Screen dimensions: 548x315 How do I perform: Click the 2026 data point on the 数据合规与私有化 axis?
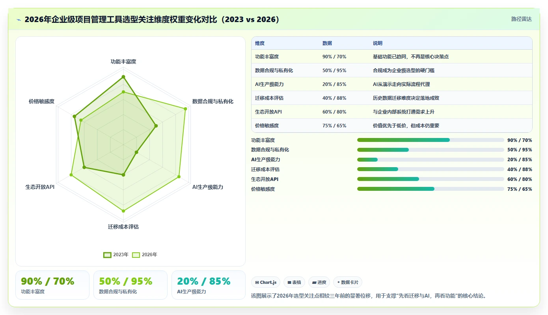pos(185,108)
